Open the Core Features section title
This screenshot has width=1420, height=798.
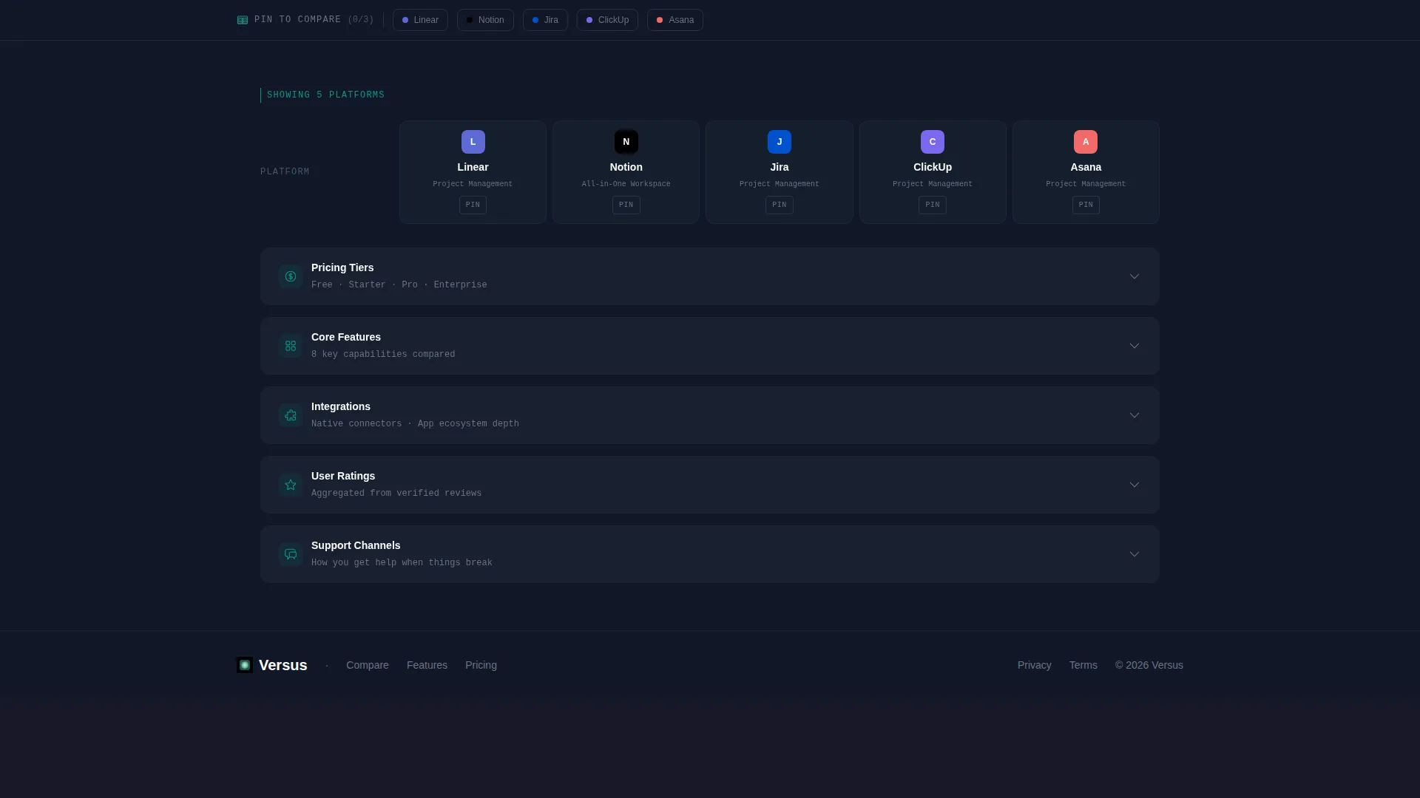[x=346, y=337]
